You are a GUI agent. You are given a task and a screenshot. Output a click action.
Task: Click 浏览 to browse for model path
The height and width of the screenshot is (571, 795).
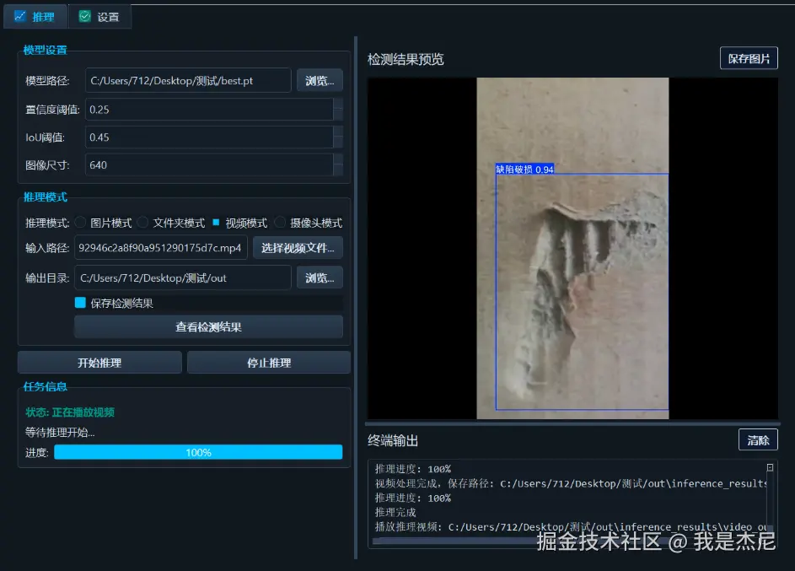pos(320,79)
